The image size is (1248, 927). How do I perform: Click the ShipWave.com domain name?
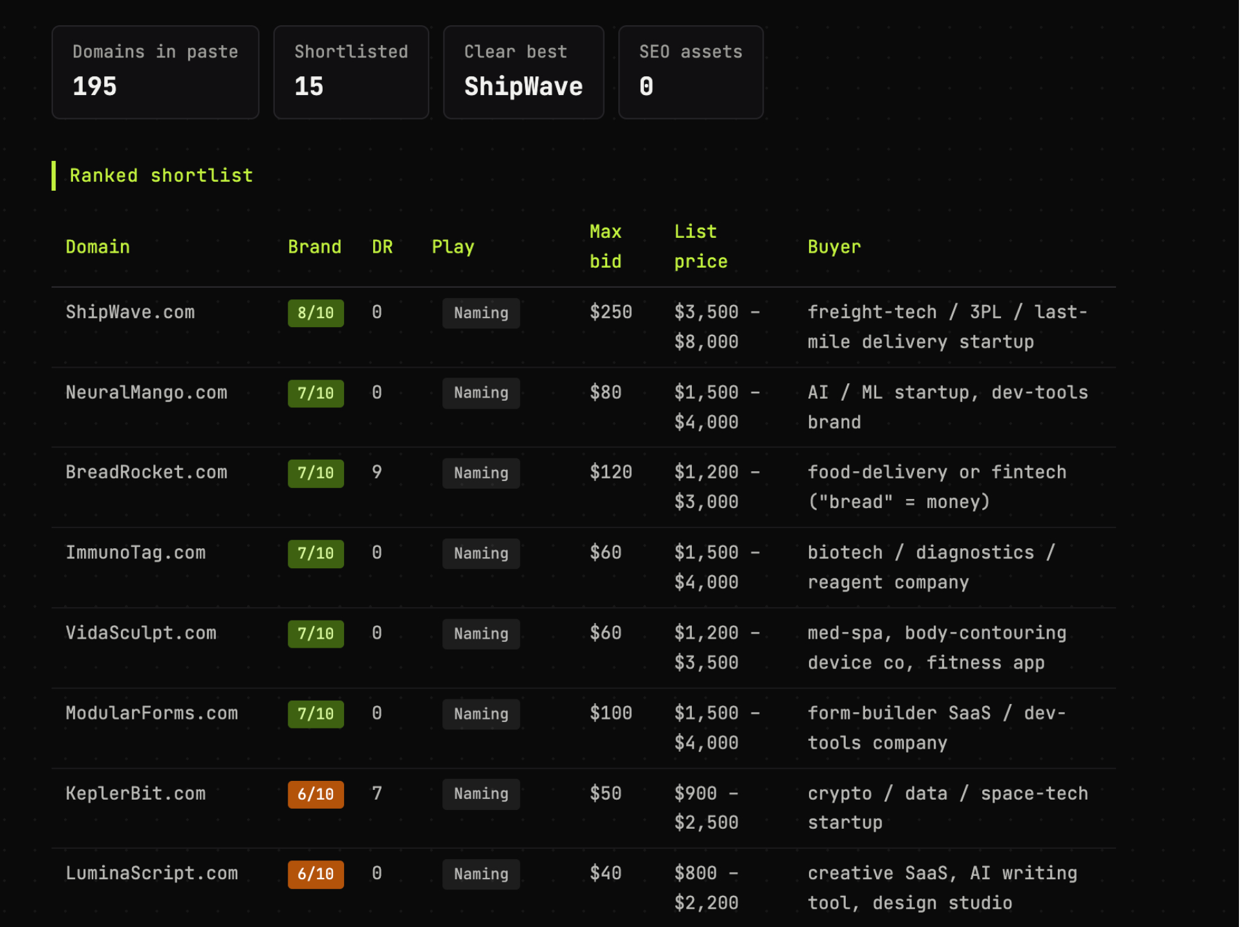point(130,312)
